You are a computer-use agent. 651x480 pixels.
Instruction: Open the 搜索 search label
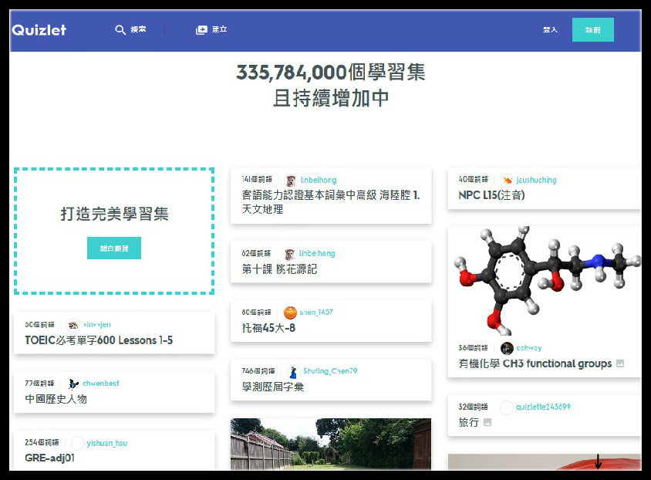pyautogui.click(x=138, y=29)
